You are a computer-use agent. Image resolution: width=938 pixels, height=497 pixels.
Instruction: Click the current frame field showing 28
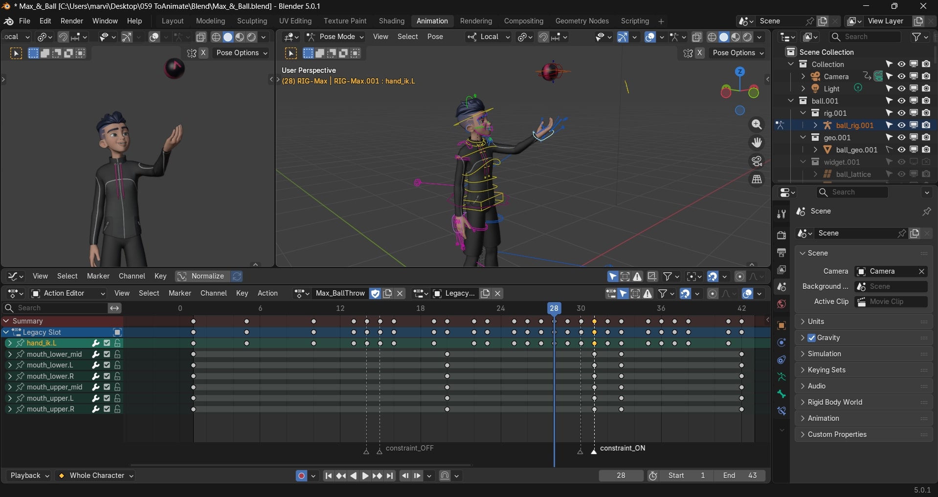621,476
